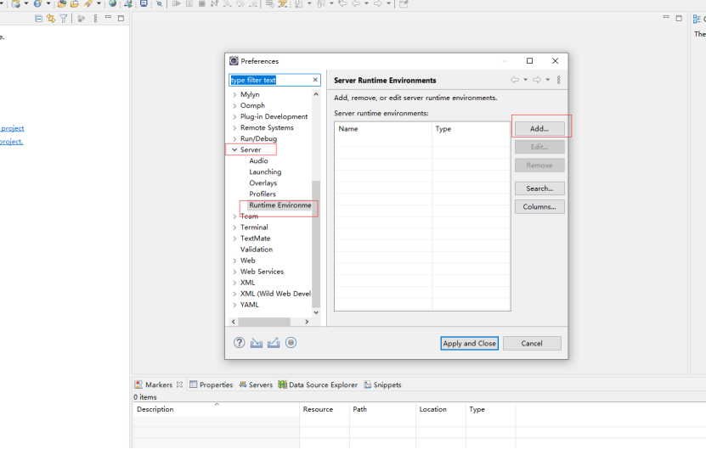Sort by the Name column in runtime table
The height and width of the screenshot is (449, 706).
[x=383, y=129]
